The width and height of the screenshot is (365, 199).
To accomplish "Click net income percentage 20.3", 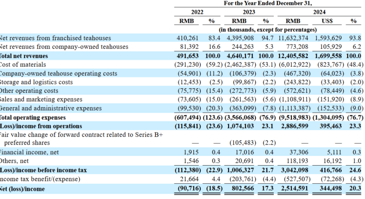I will pyautogui.click(x=355, y=188).
